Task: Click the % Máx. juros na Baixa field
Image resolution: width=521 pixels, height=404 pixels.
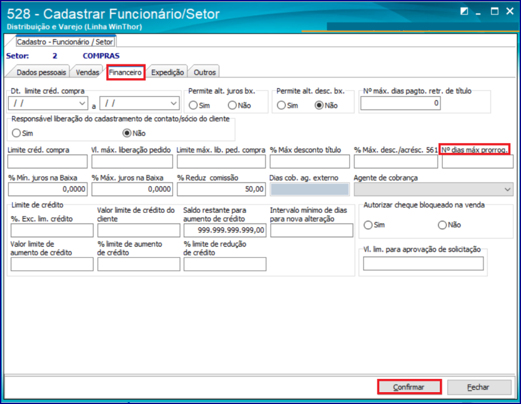Action: point(132,189)
